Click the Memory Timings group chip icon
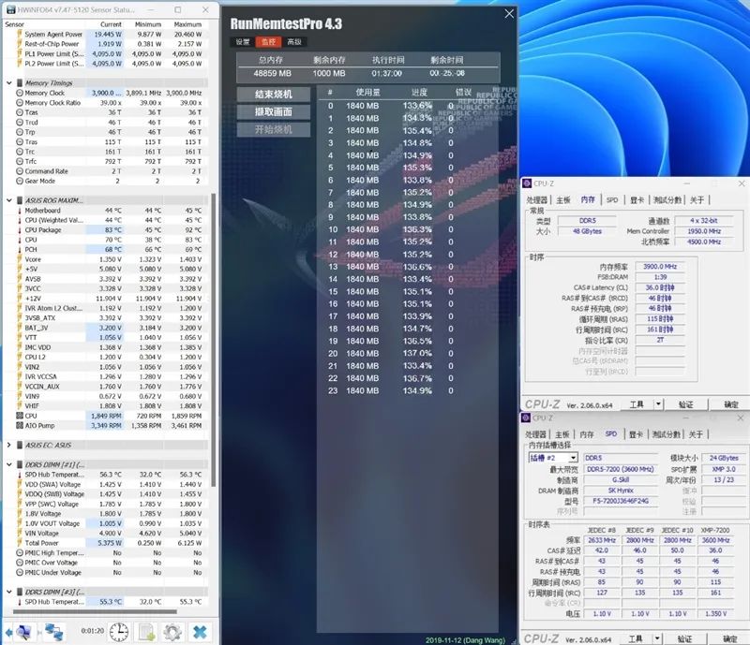 point(20,82)
